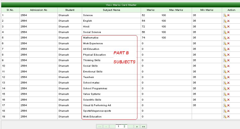
Task: Delete the Work Education record
Action: pyautogui.click(x=228, y=117)
